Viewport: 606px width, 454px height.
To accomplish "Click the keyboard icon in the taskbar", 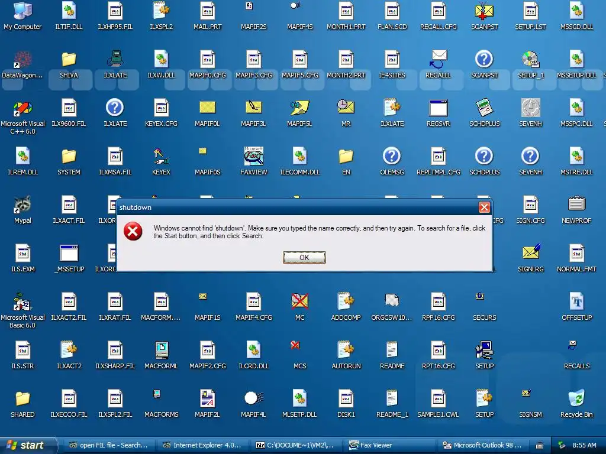I will tap(540, 446).
